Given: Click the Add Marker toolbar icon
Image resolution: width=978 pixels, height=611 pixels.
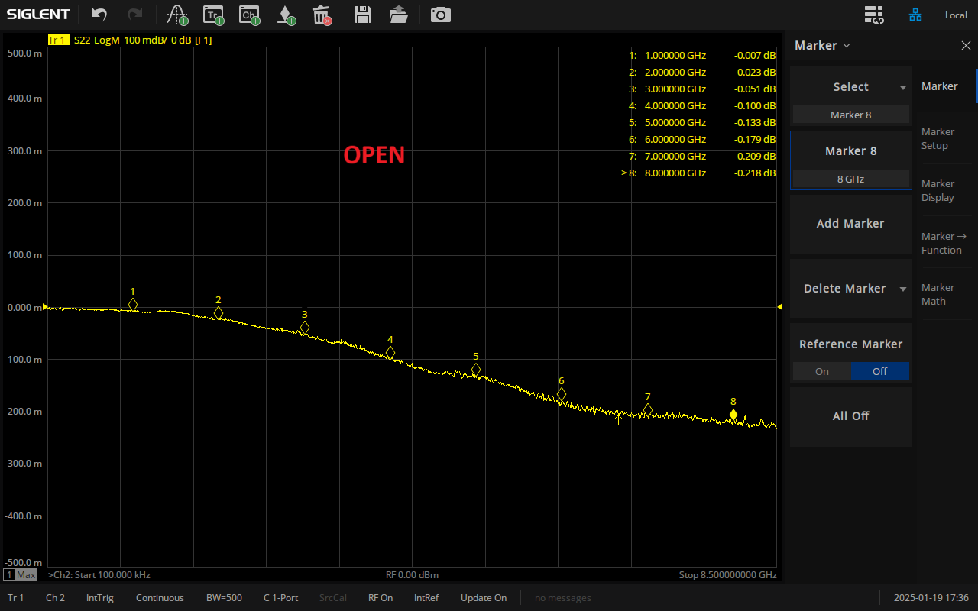Looking at the screenshot, I should 286,15.
